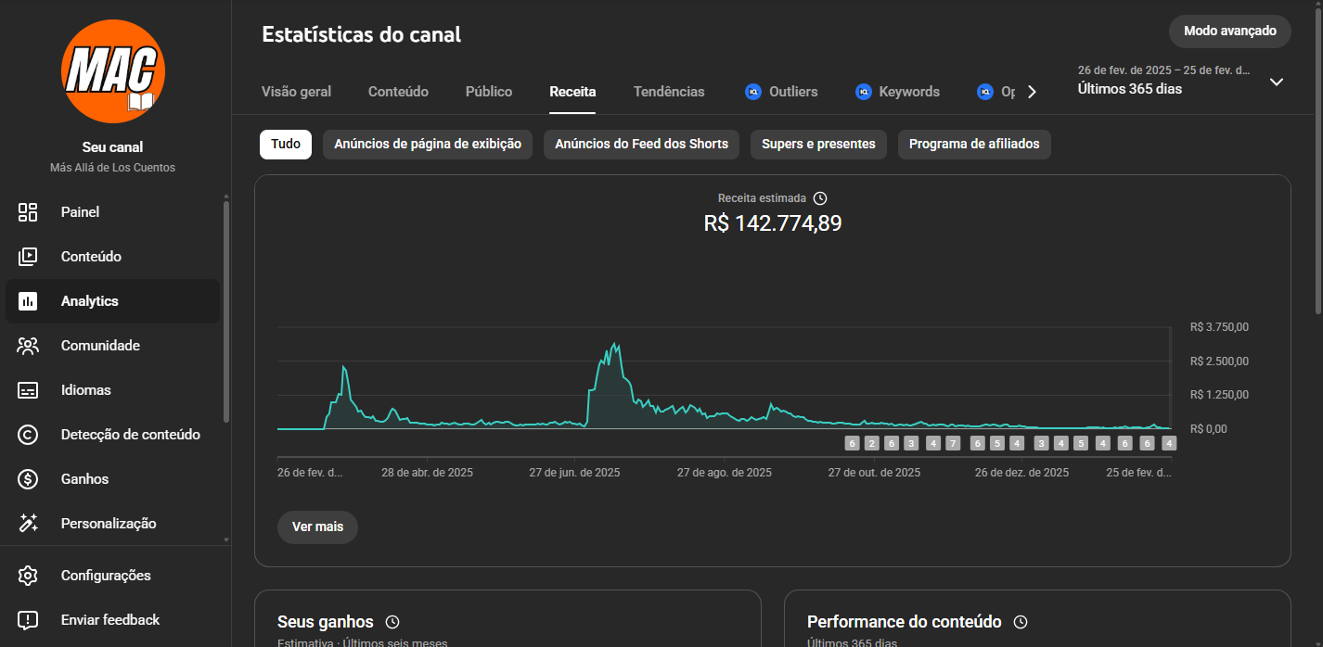Open the Painel page in sidebar
The width and height of the screenshot is (1323, 647).
coord(112,212)
